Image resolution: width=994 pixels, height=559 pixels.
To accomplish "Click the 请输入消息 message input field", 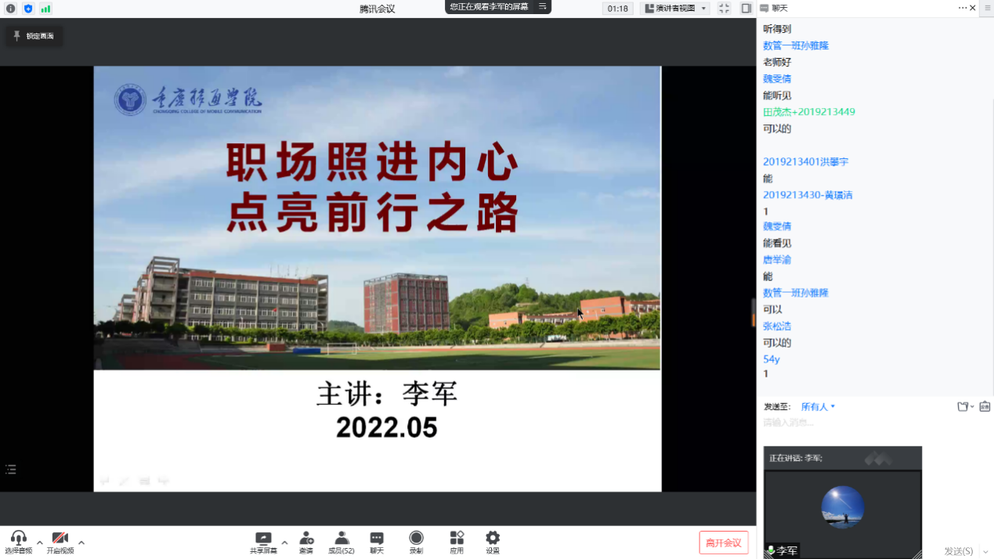I will 862,423.
